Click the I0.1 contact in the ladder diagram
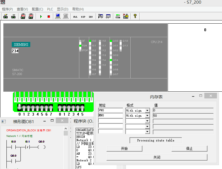Viewport: 222px width, 169px height. [27, 147]
